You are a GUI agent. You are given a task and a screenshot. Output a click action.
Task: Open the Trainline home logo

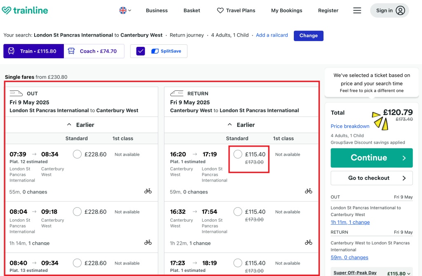[x=25, y=10]
